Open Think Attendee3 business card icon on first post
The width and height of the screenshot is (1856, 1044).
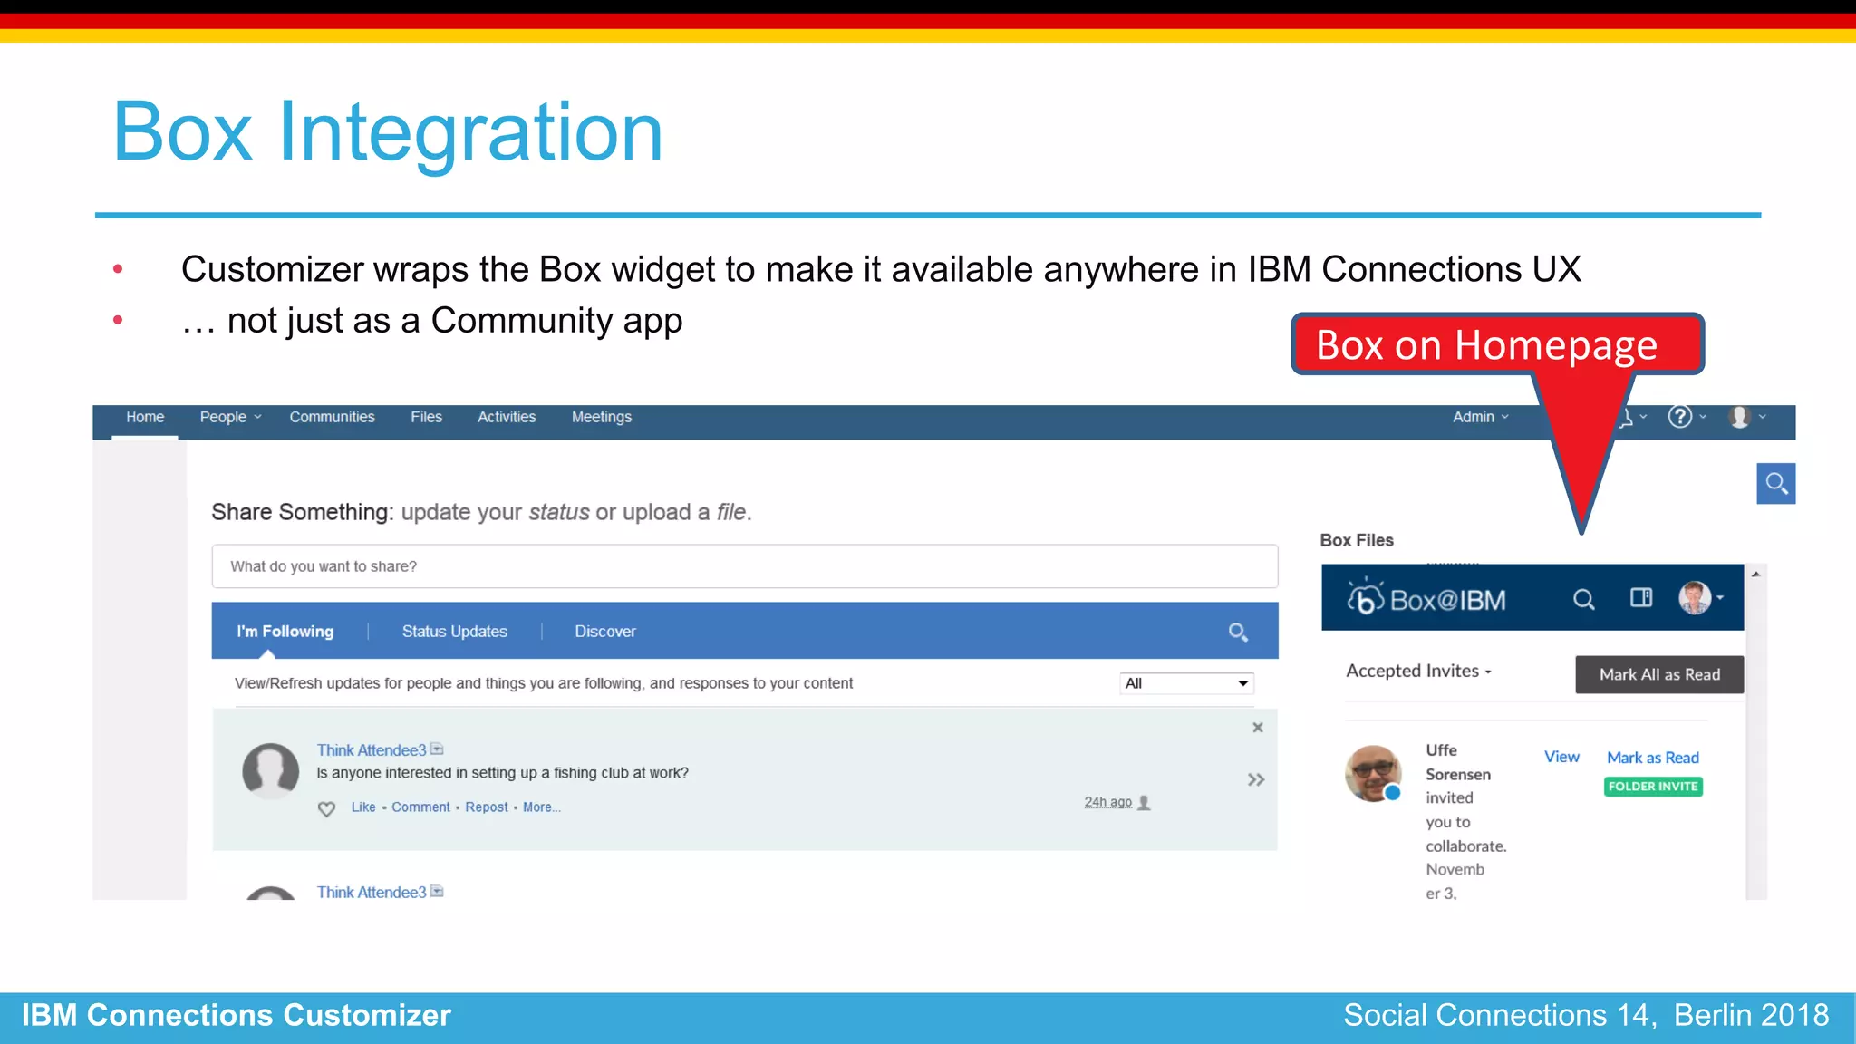[x=437, y=749]
